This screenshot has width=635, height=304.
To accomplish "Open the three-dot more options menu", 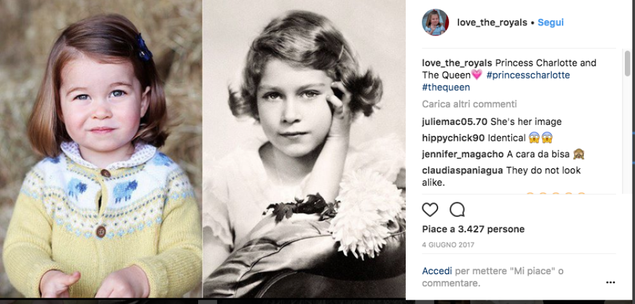I will point(610,282).
